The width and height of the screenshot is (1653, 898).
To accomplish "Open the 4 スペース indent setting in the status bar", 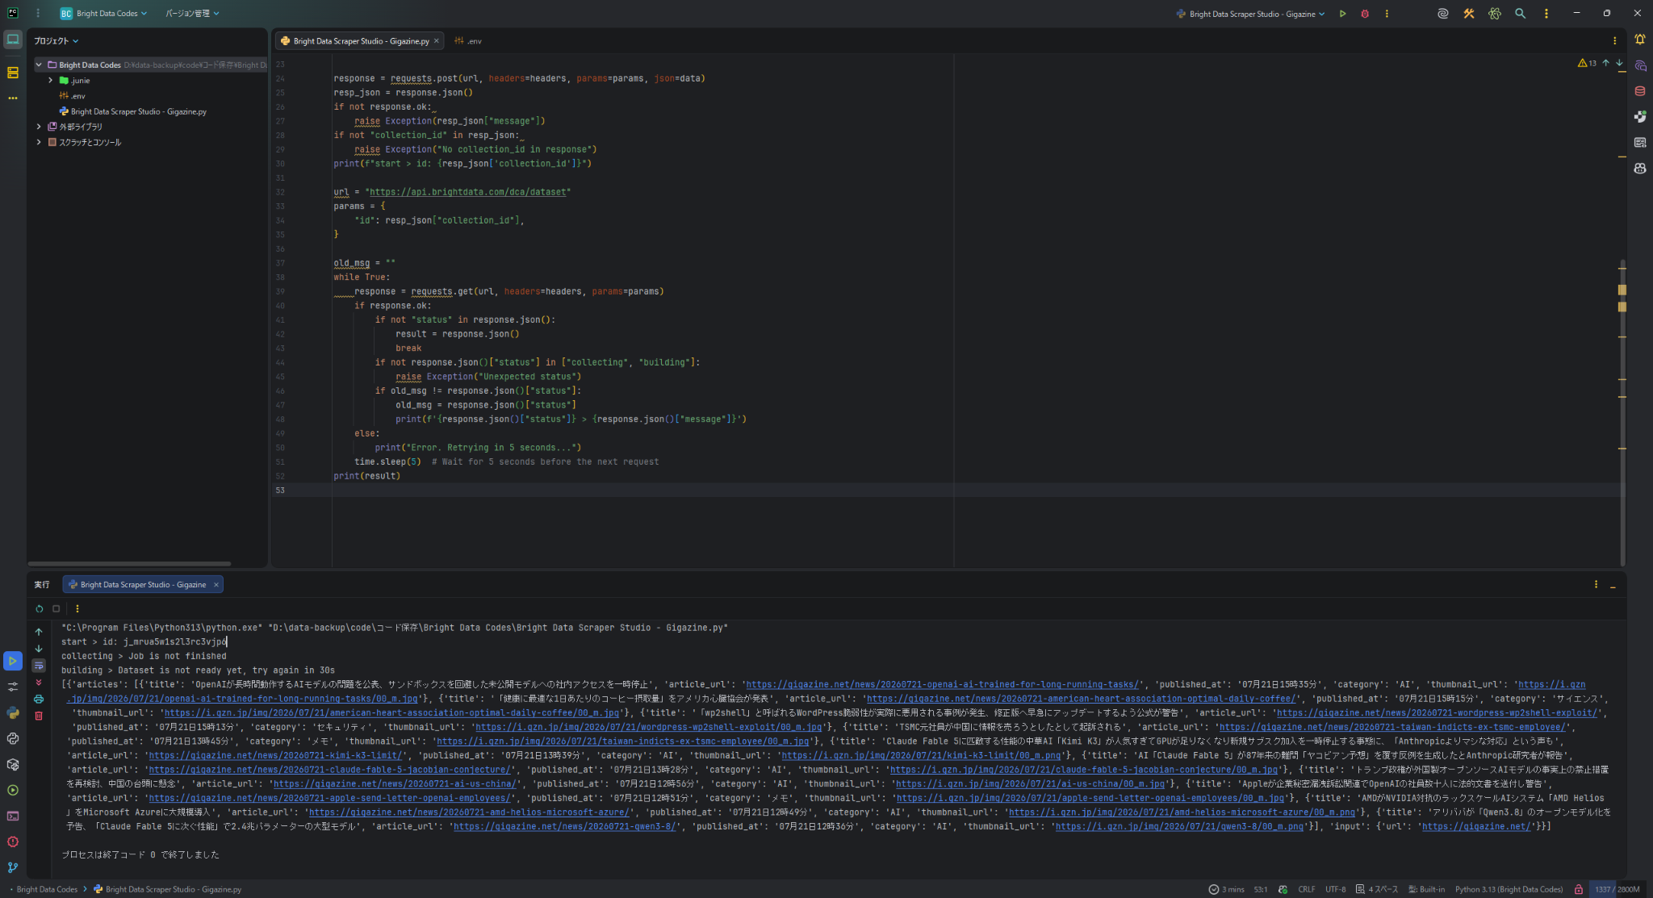I will [x=1377, y=889].
